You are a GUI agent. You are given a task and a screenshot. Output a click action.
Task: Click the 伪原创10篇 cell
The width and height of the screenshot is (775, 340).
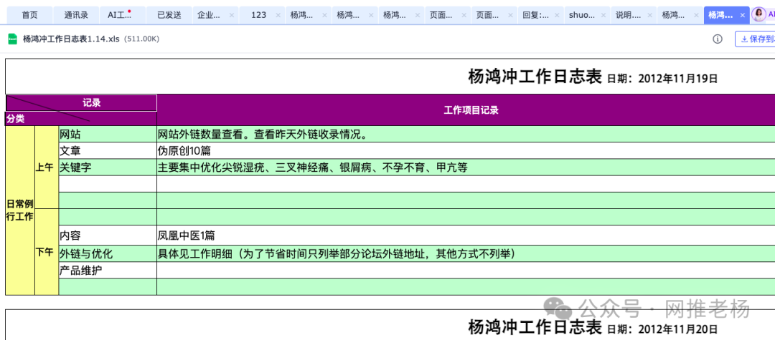pos(466,150)
